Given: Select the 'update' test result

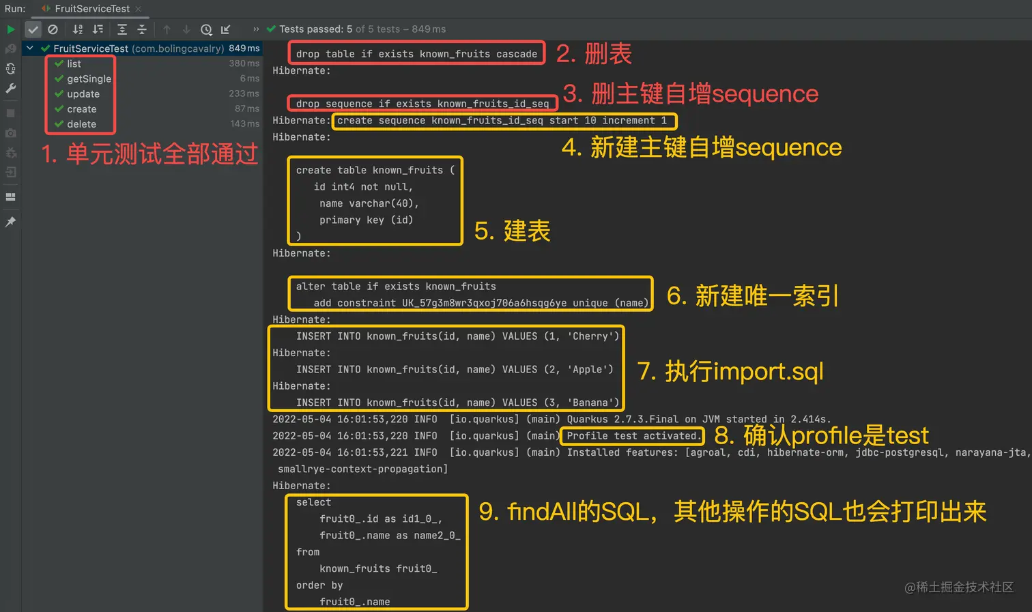Looking at the screenshot, I should 83,94.
